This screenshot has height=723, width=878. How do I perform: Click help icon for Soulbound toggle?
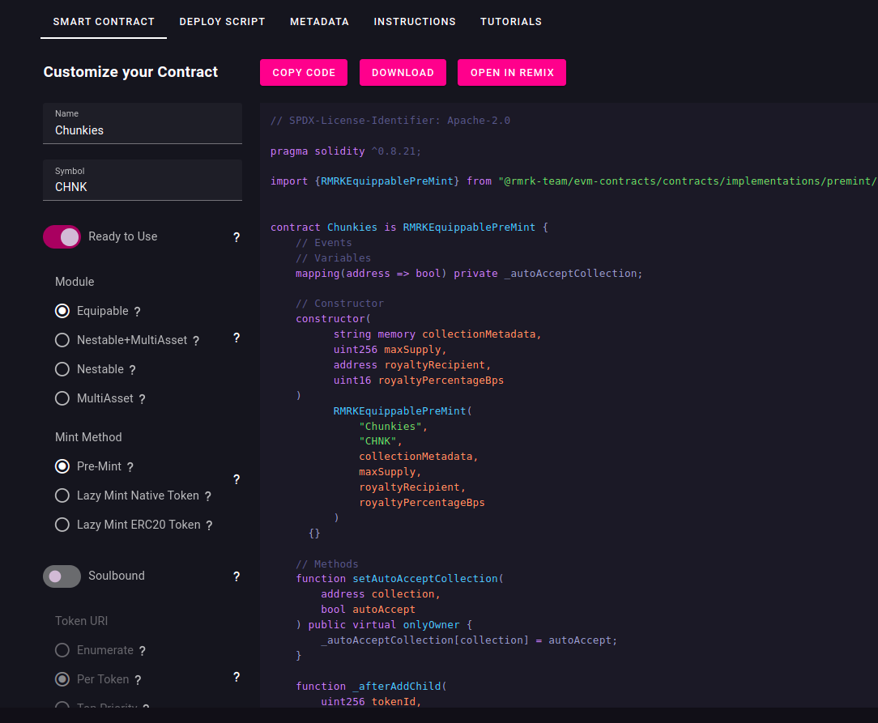237,576
